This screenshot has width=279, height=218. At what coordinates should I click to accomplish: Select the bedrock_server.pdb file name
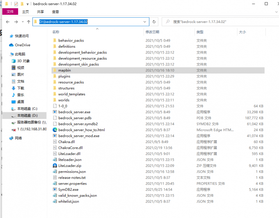tap(75, 118)
